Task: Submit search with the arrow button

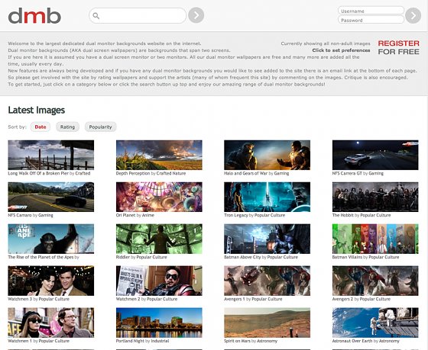Action: [x=196, y=15]
